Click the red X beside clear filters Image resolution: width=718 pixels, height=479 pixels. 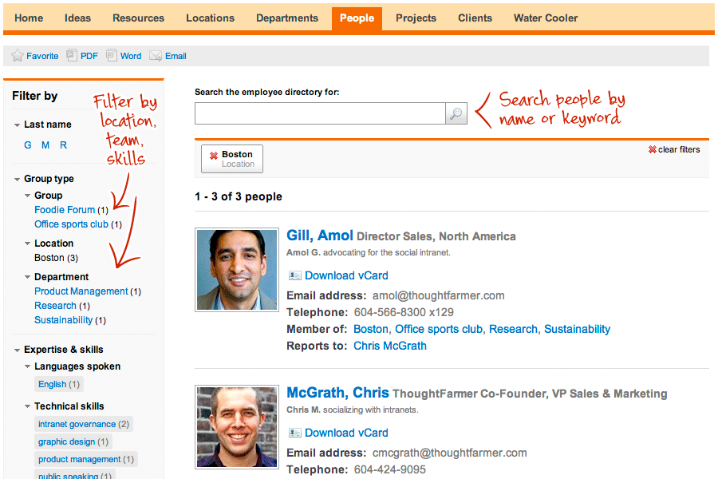[652, 150]
